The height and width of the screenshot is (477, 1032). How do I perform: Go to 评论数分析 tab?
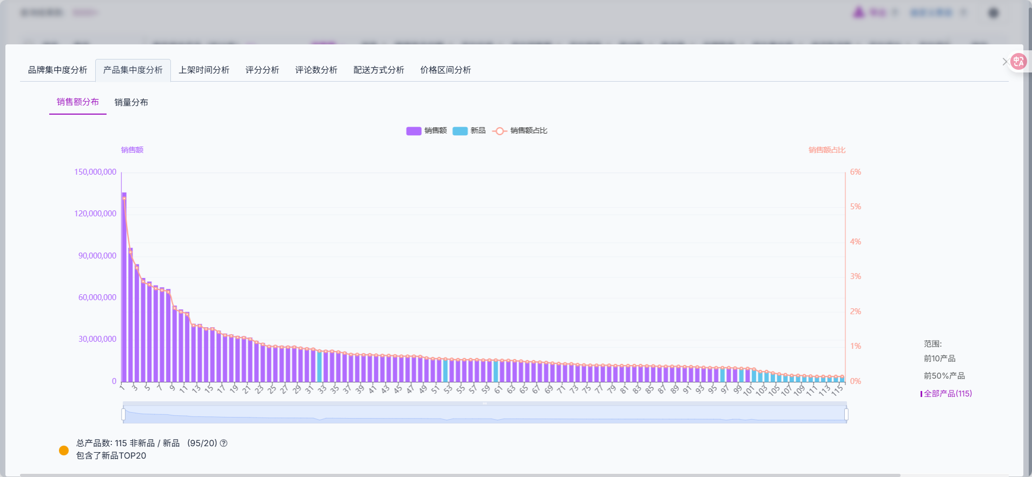point(316,70)
